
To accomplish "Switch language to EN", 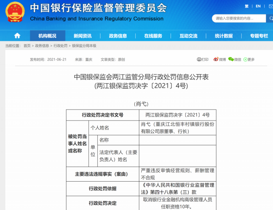I will pos(258,6).
